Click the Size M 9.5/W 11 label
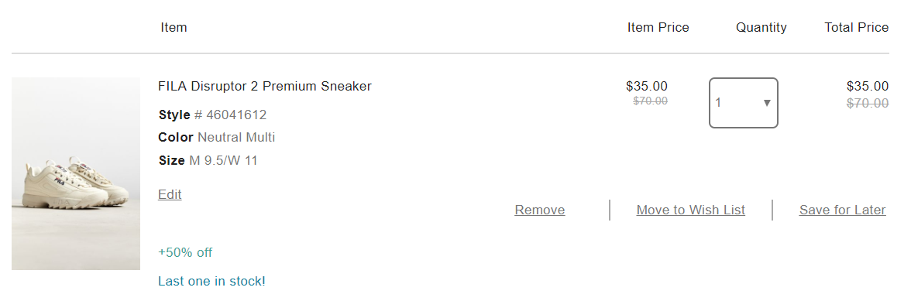 coord(208,161)
